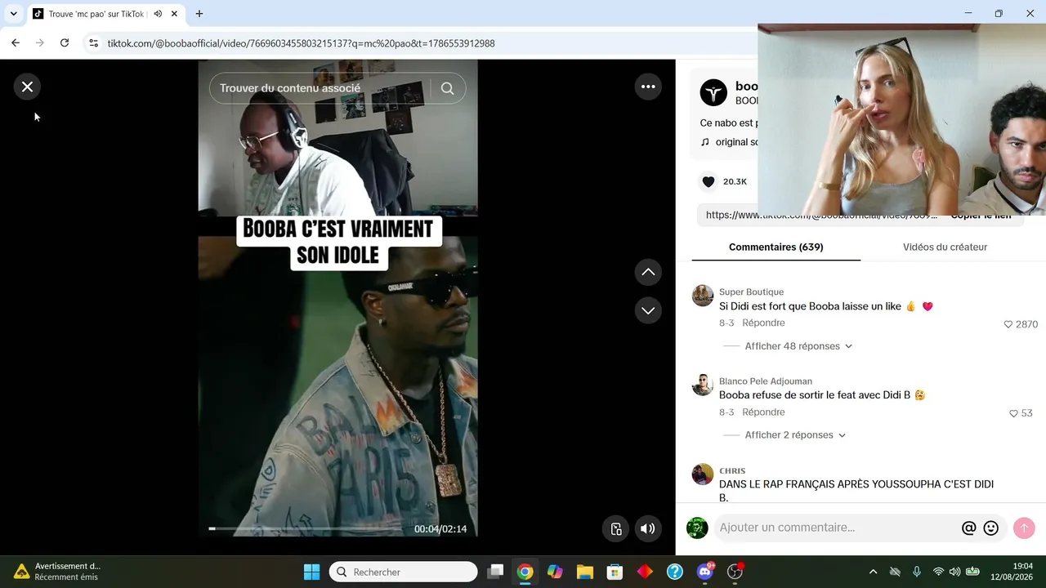
Task: Open the Chrome tab search dropdown
Action: [14, 14]
